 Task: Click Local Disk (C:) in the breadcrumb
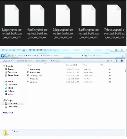(34, 56)
